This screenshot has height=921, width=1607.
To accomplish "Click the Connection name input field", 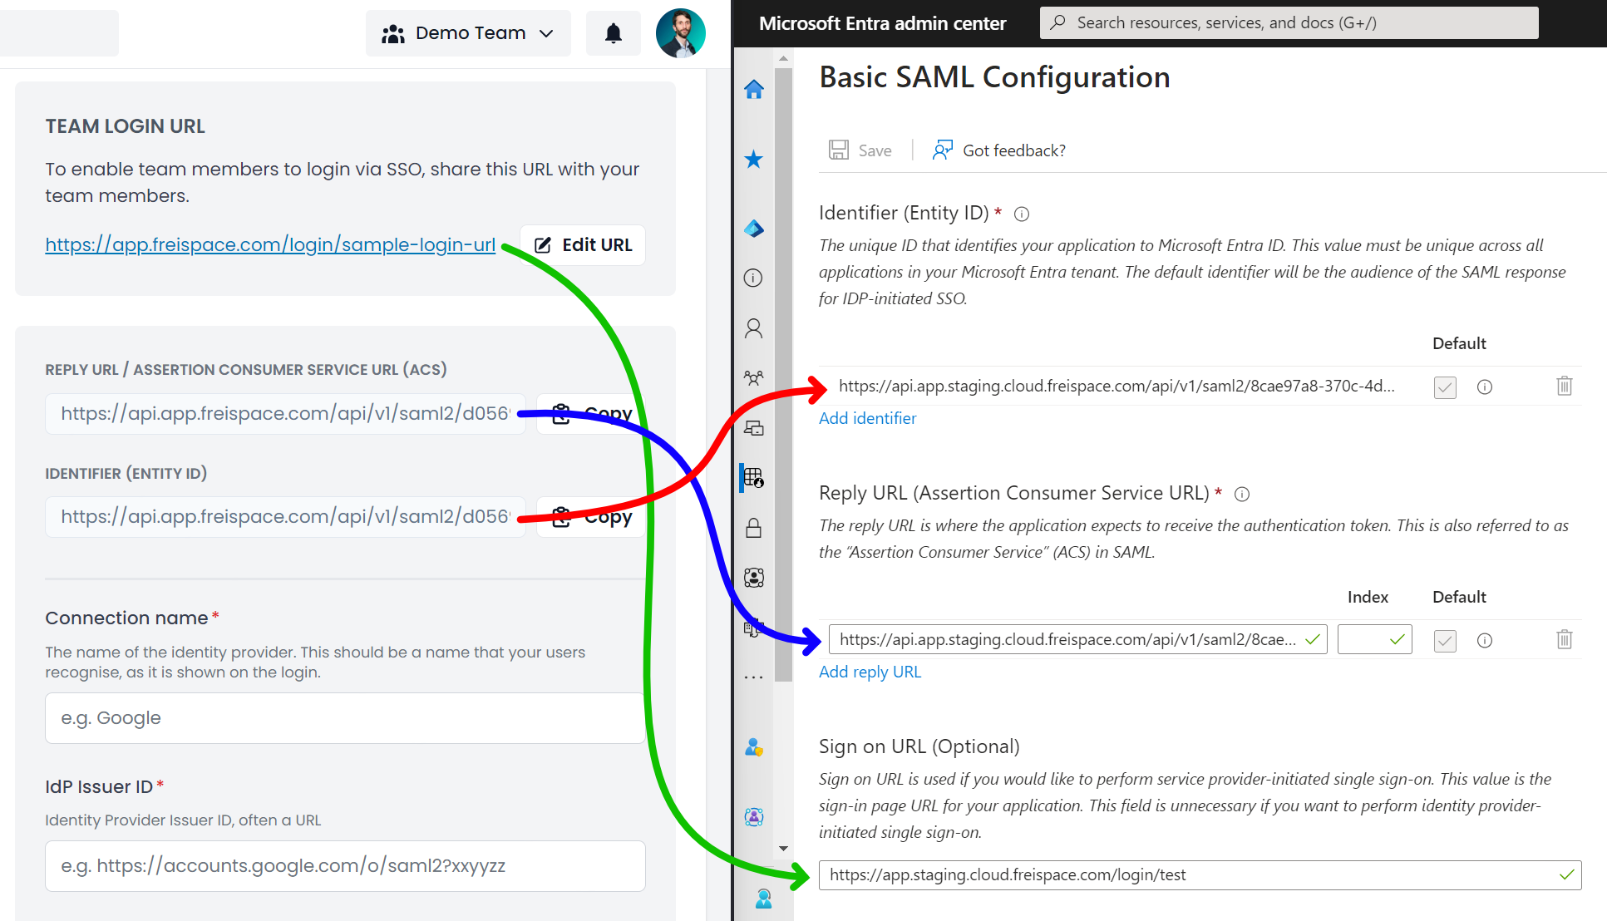I will click(344, 717).
